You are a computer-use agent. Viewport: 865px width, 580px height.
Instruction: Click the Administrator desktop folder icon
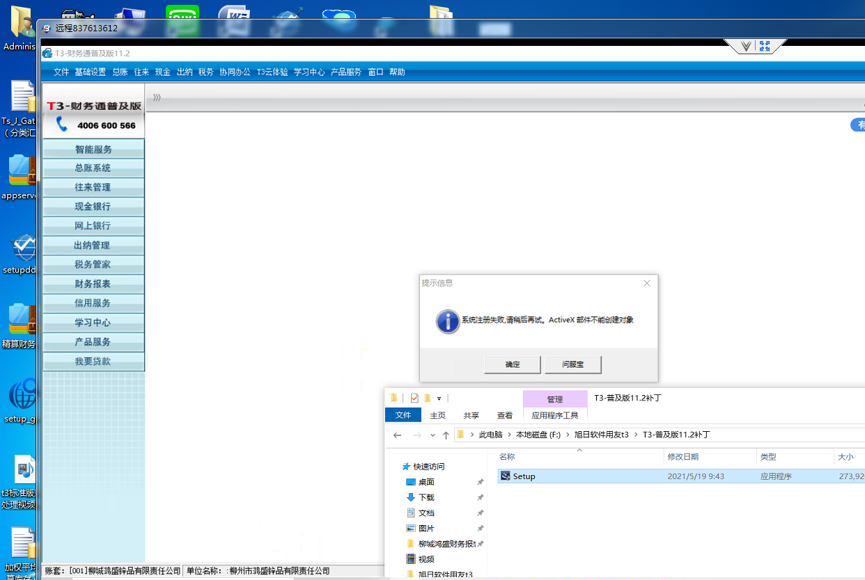[x=22, y=22]
